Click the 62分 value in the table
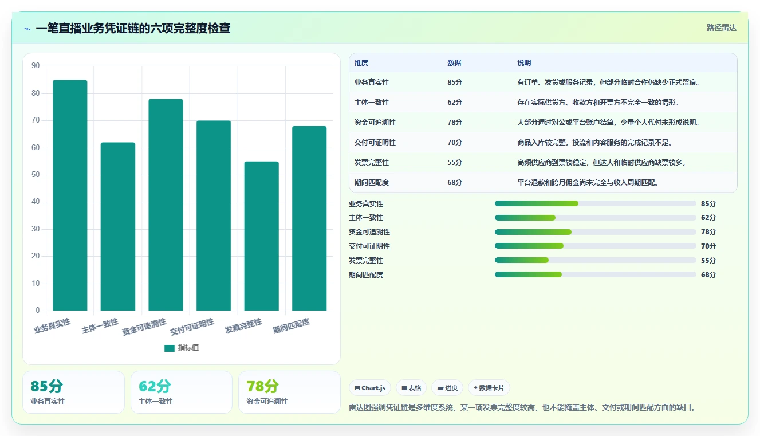 click(455, 103)
